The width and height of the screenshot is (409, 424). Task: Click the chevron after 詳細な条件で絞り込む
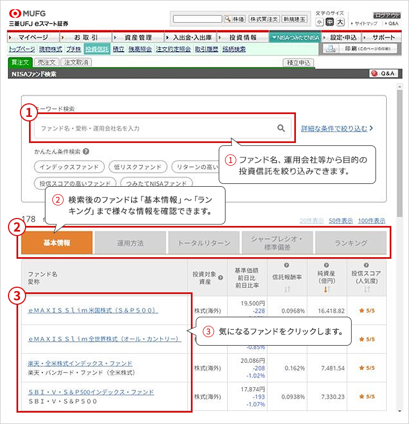pyautogui.click(x=372, y=128)
